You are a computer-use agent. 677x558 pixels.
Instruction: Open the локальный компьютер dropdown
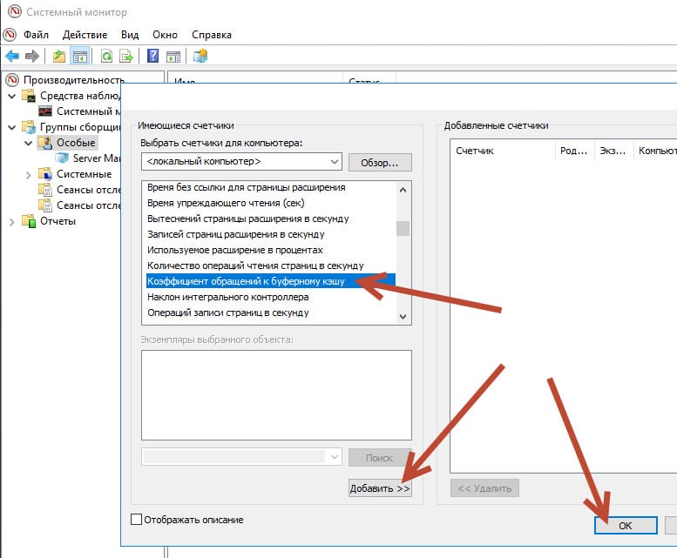335,162
